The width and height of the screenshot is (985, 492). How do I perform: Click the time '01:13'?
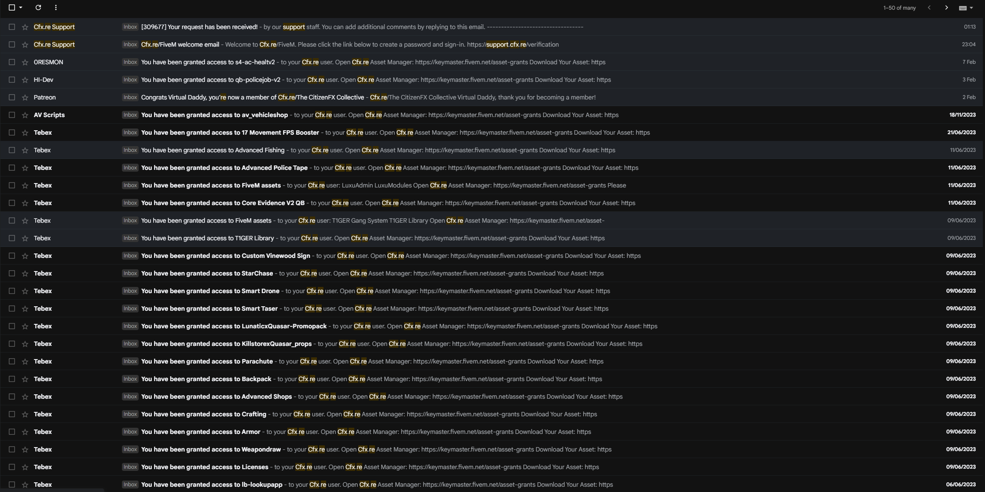(970, 27)
